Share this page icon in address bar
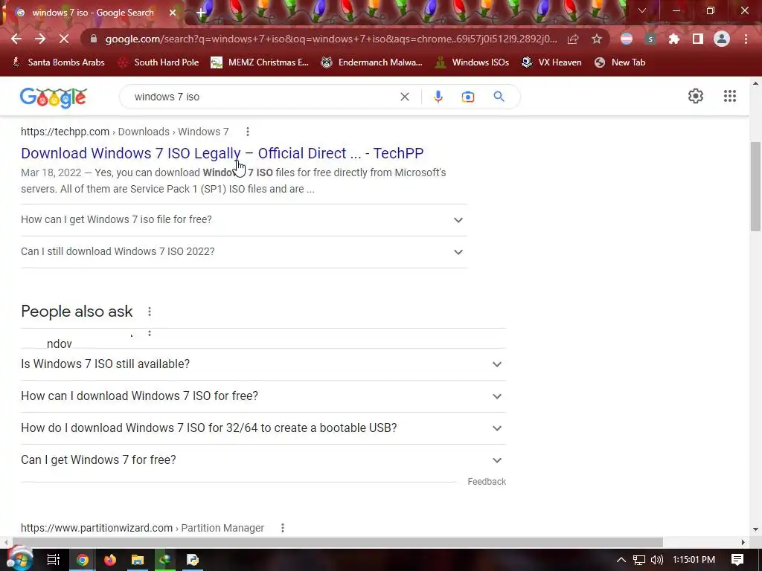Screen dimensions: 762x571 tap(573, 39)
